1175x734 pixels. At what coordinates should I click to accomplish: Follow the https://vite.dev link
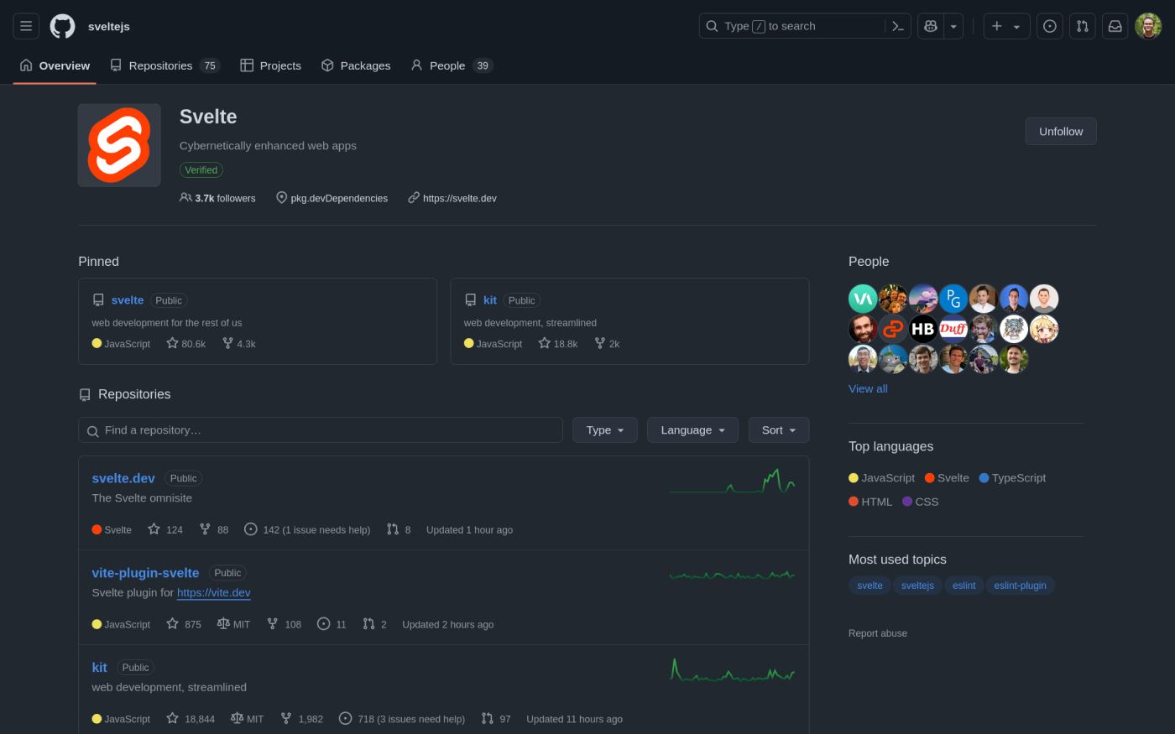tap(214, 592)
